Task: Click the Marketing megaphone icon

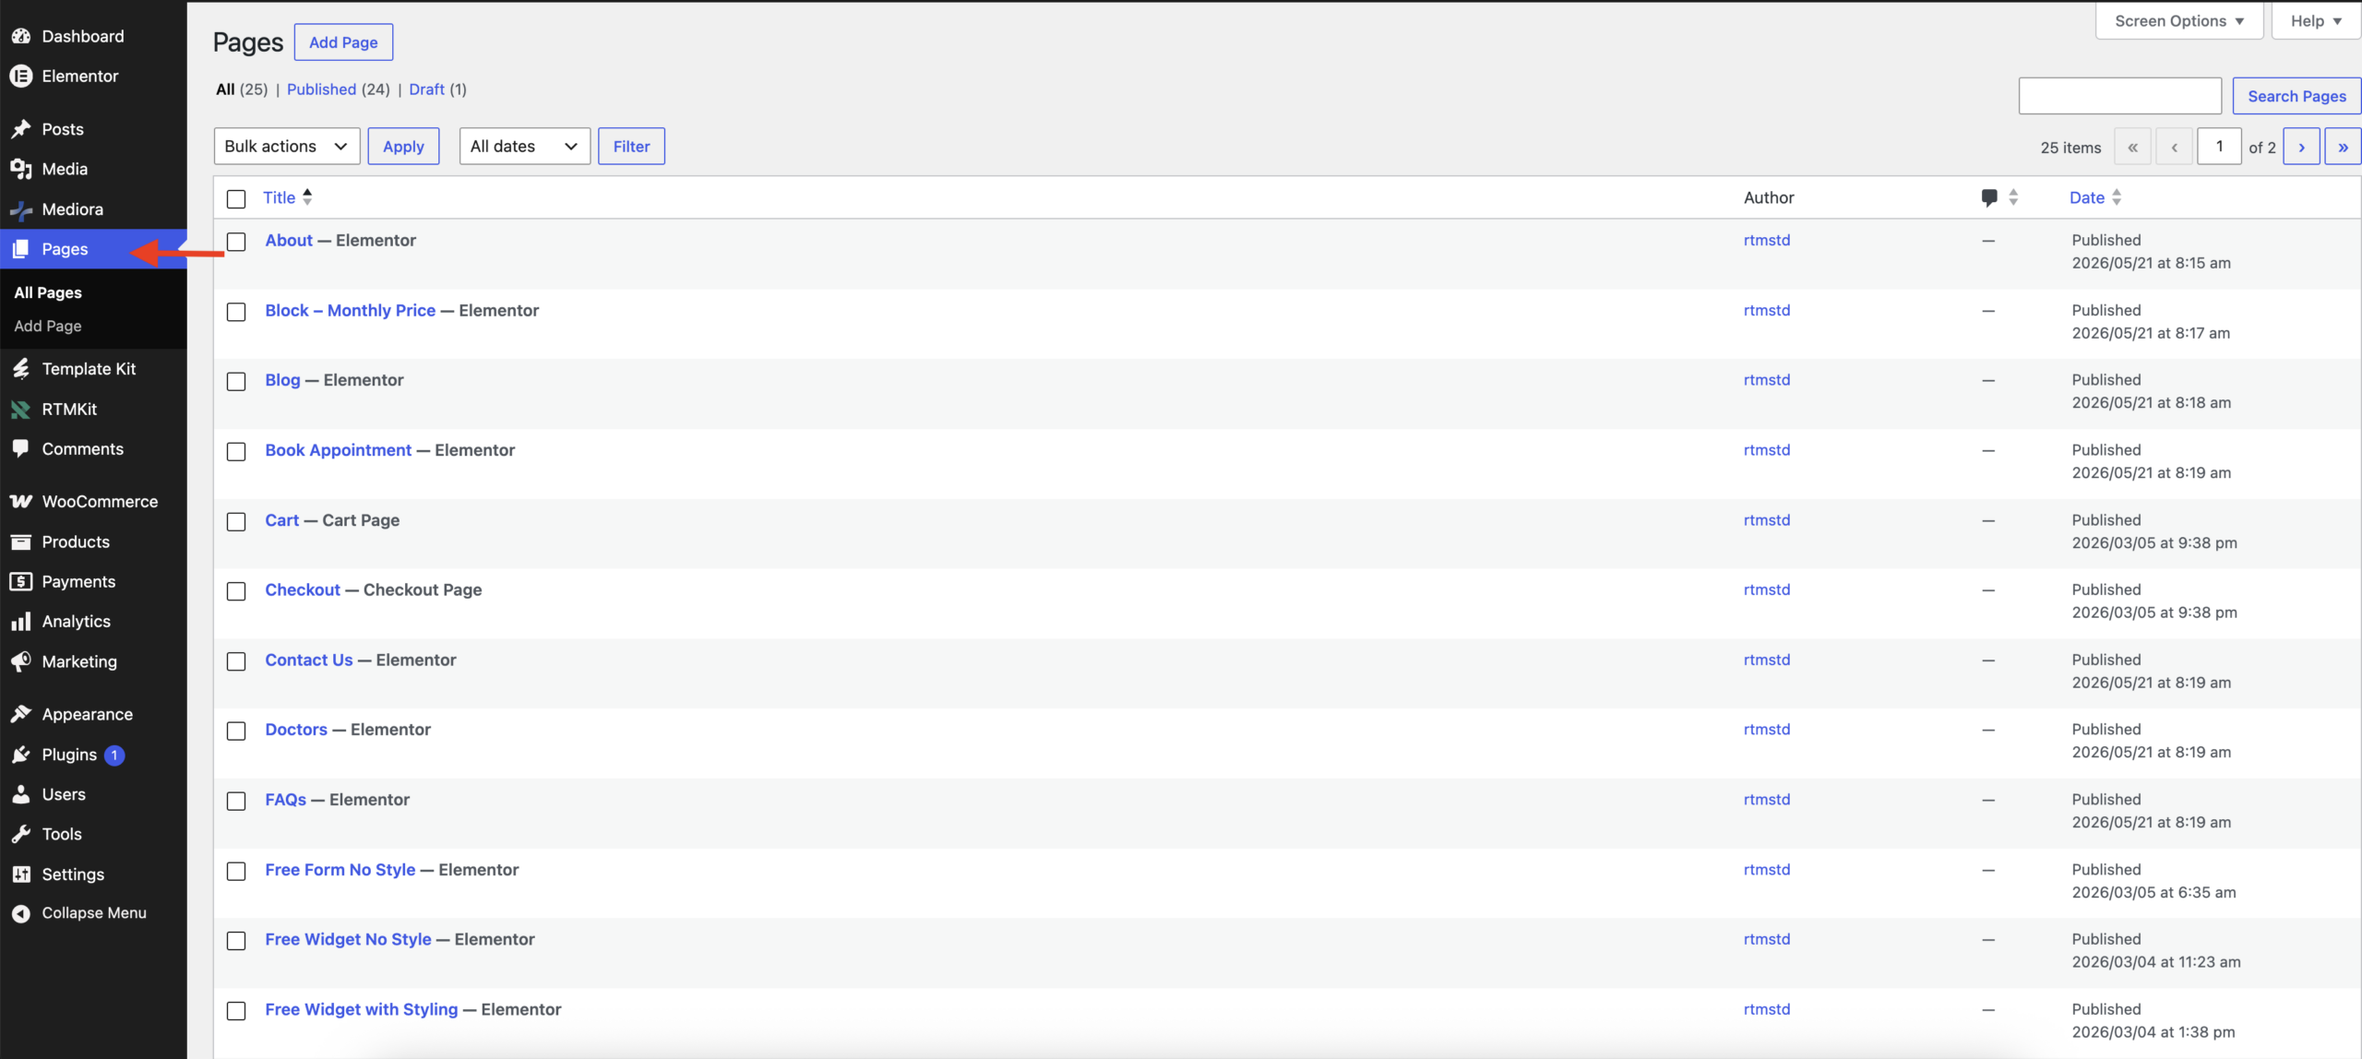Action: click(21, 661)
